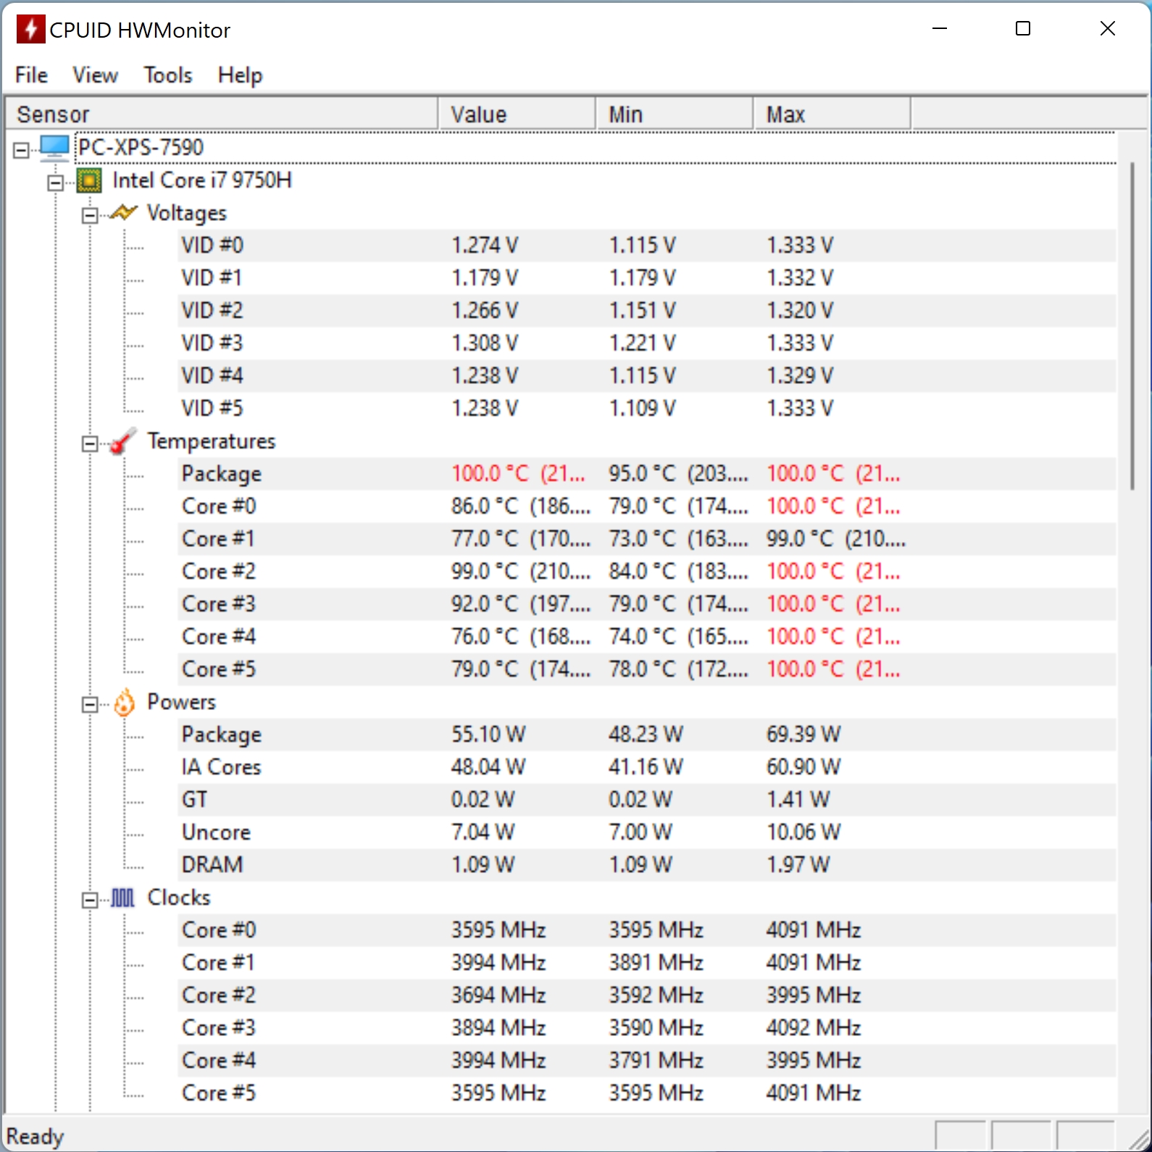
Task: Collapse the PC-XPS-7590 root node
Action: click(22, 151)
